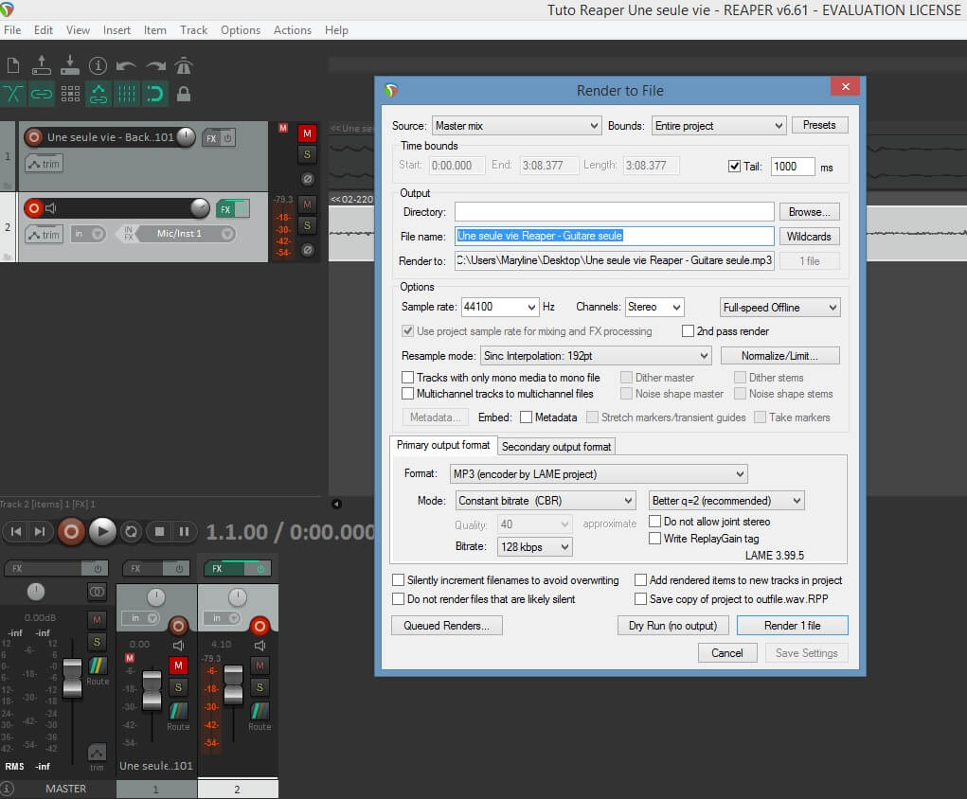Toggle envelope points move icon

point(98,94)
